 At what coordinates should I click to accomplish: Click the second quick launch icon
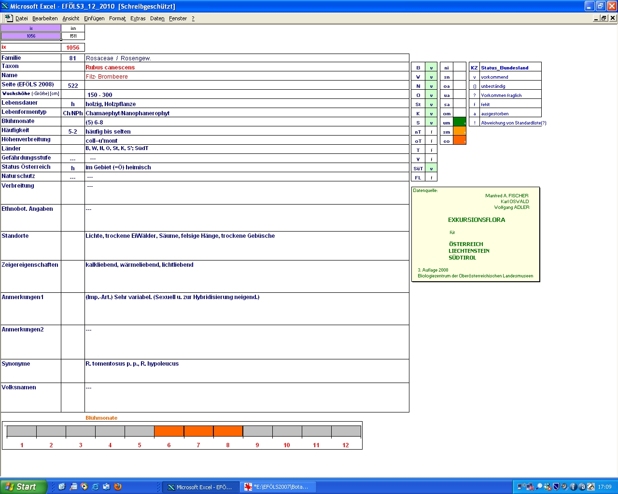[x=73, y=487]
